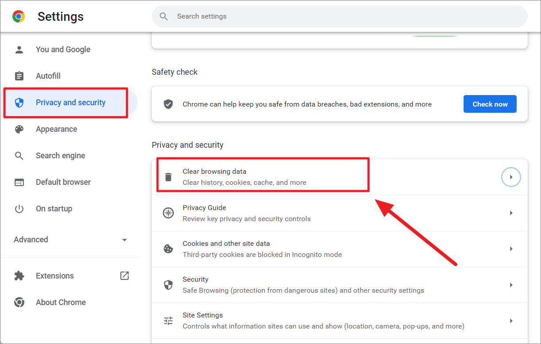Click the cookie icon for Cookies and other site data
Viewport: 541px width, 344px height.
point(168,249)
